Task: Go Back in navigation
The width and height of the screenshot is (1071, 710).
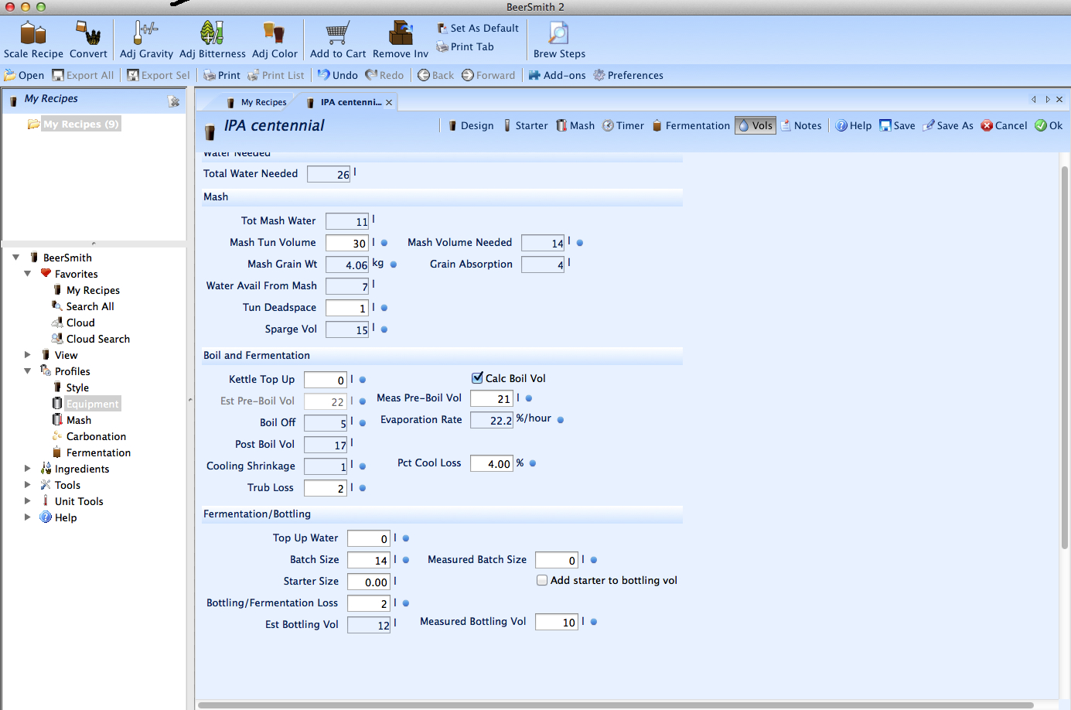Action: 436,75
